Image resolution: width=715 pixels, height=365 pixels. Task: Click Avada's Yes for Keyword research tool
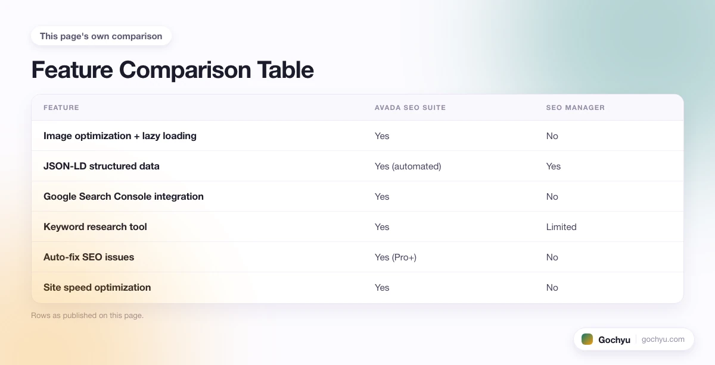coord(382,227)
